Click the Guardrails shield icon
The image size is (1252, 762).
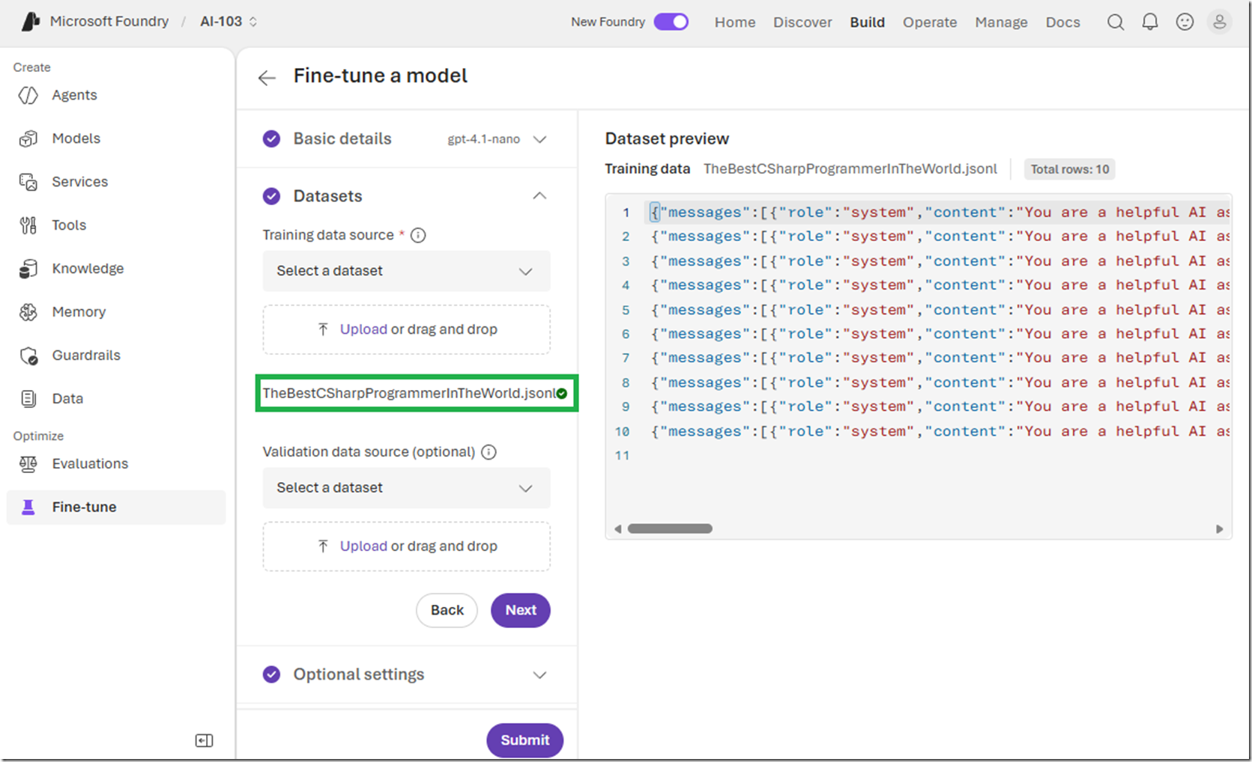coord(28,356)
